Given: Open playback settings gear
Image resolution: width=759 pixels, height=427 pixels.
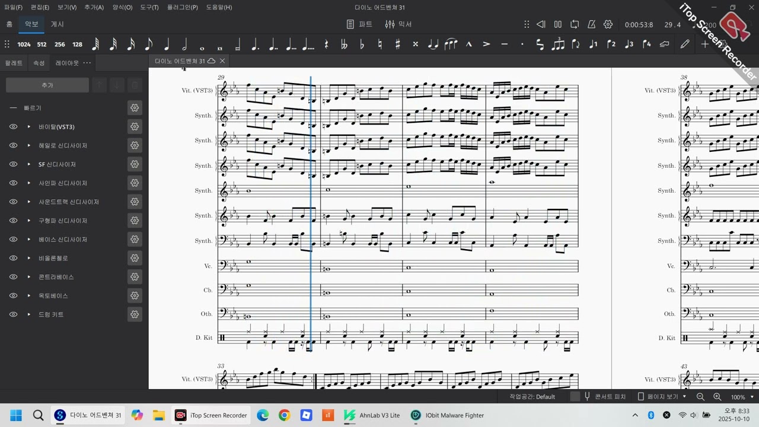Looking at the screenshot, I should coord(608,24).
